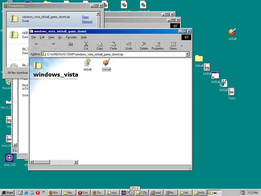
Task: Click the Address bar path field
Action: [x=114, y=54]
